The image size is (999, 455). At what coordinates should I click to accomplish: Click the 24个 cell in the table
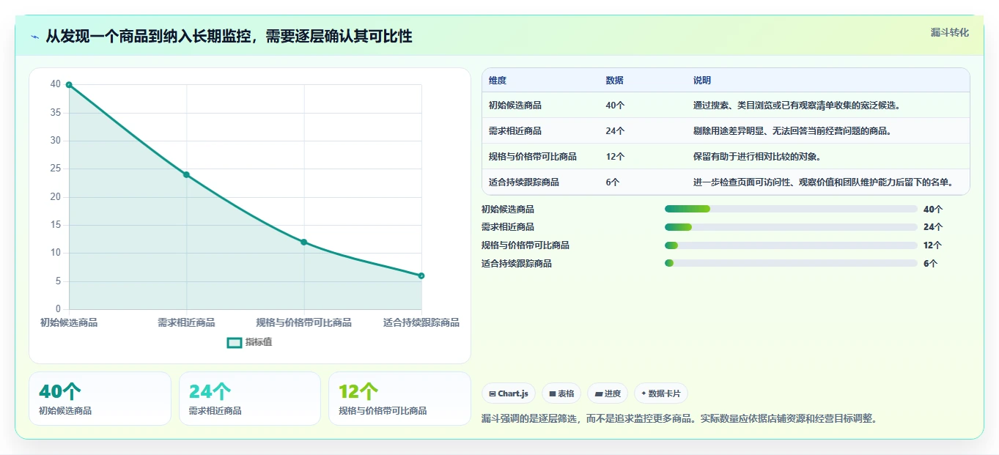click(615, 131)
